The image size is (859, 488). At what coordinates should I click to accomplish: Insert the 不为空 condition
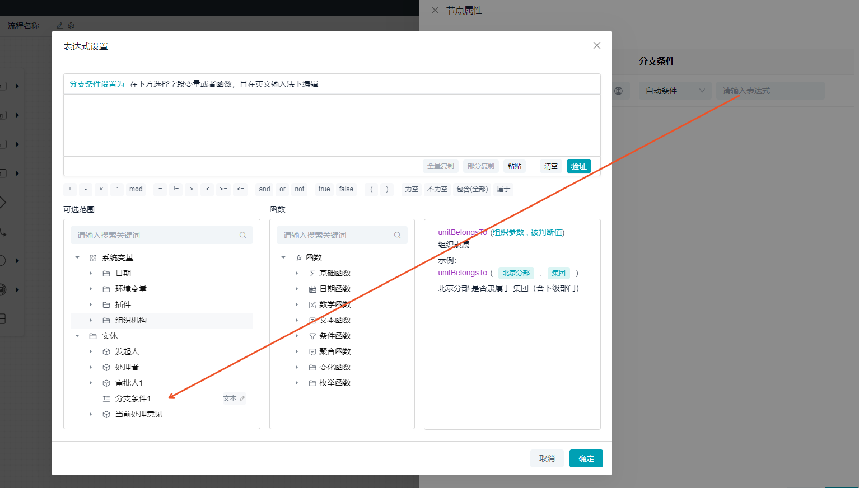point(437,189)
